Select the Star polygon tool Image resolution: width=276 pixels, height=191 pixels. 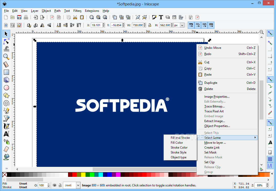coord(6,96)
